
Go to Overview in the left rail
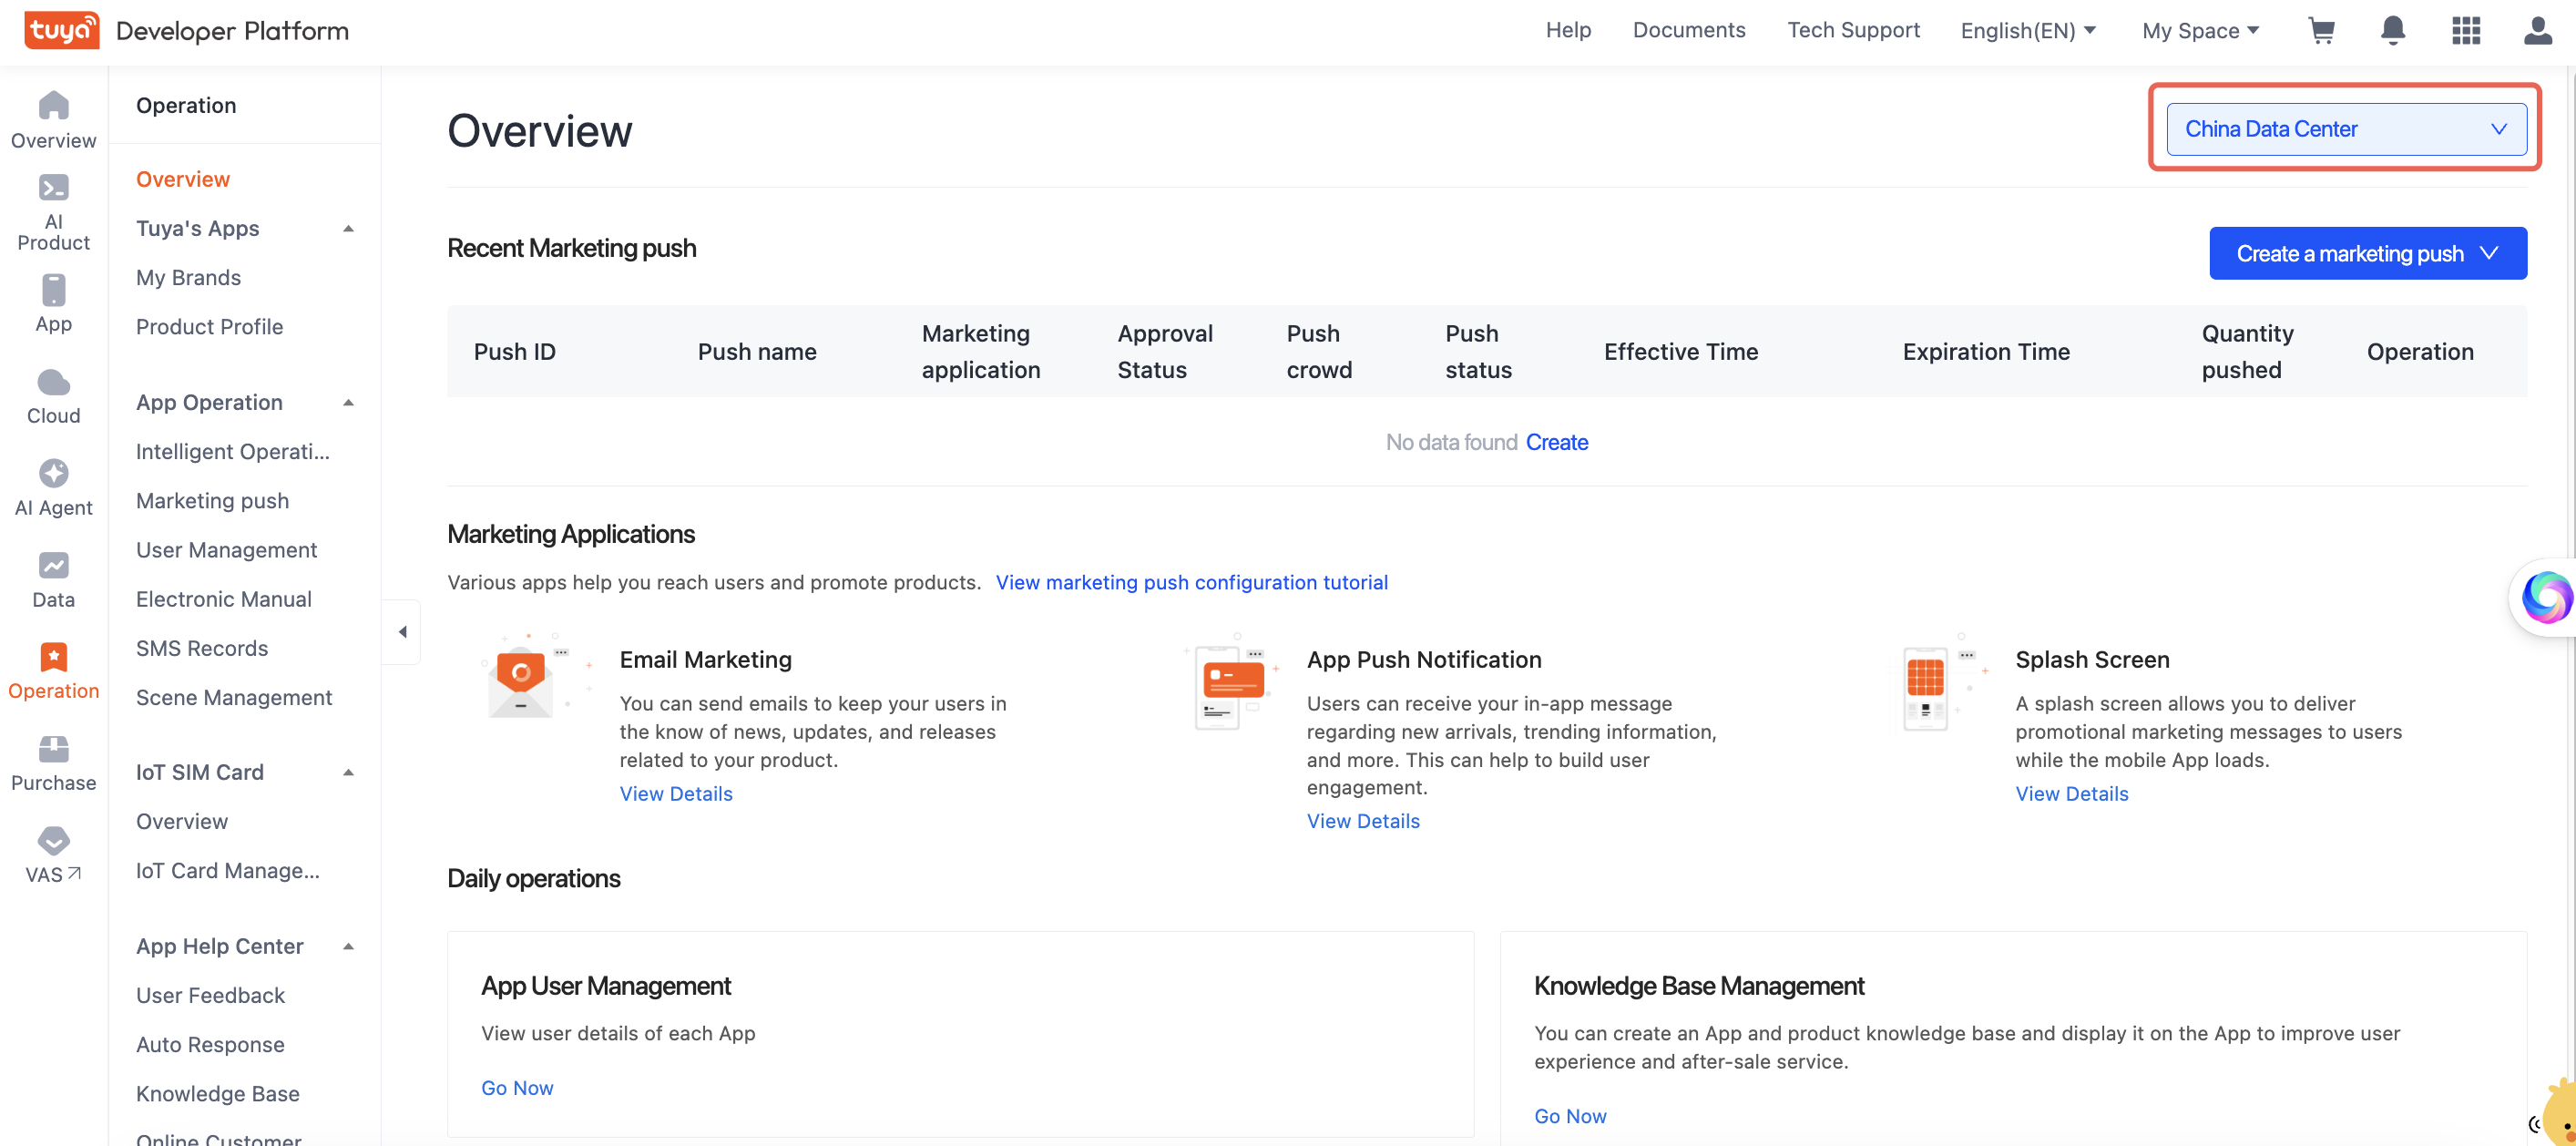click(x=54, y=120)
